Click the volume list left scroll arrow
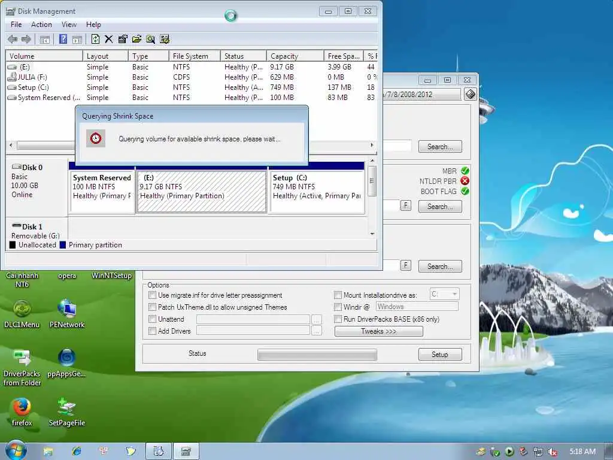 click(x=11, y=145)
